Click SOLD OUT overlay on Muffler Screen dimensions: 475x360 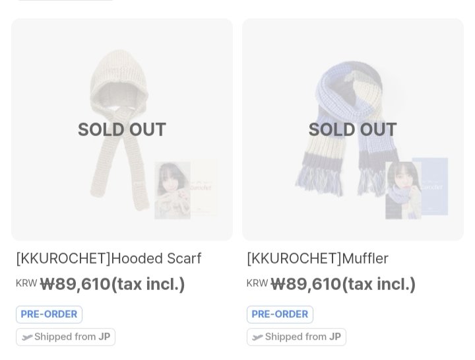[352, 129]
